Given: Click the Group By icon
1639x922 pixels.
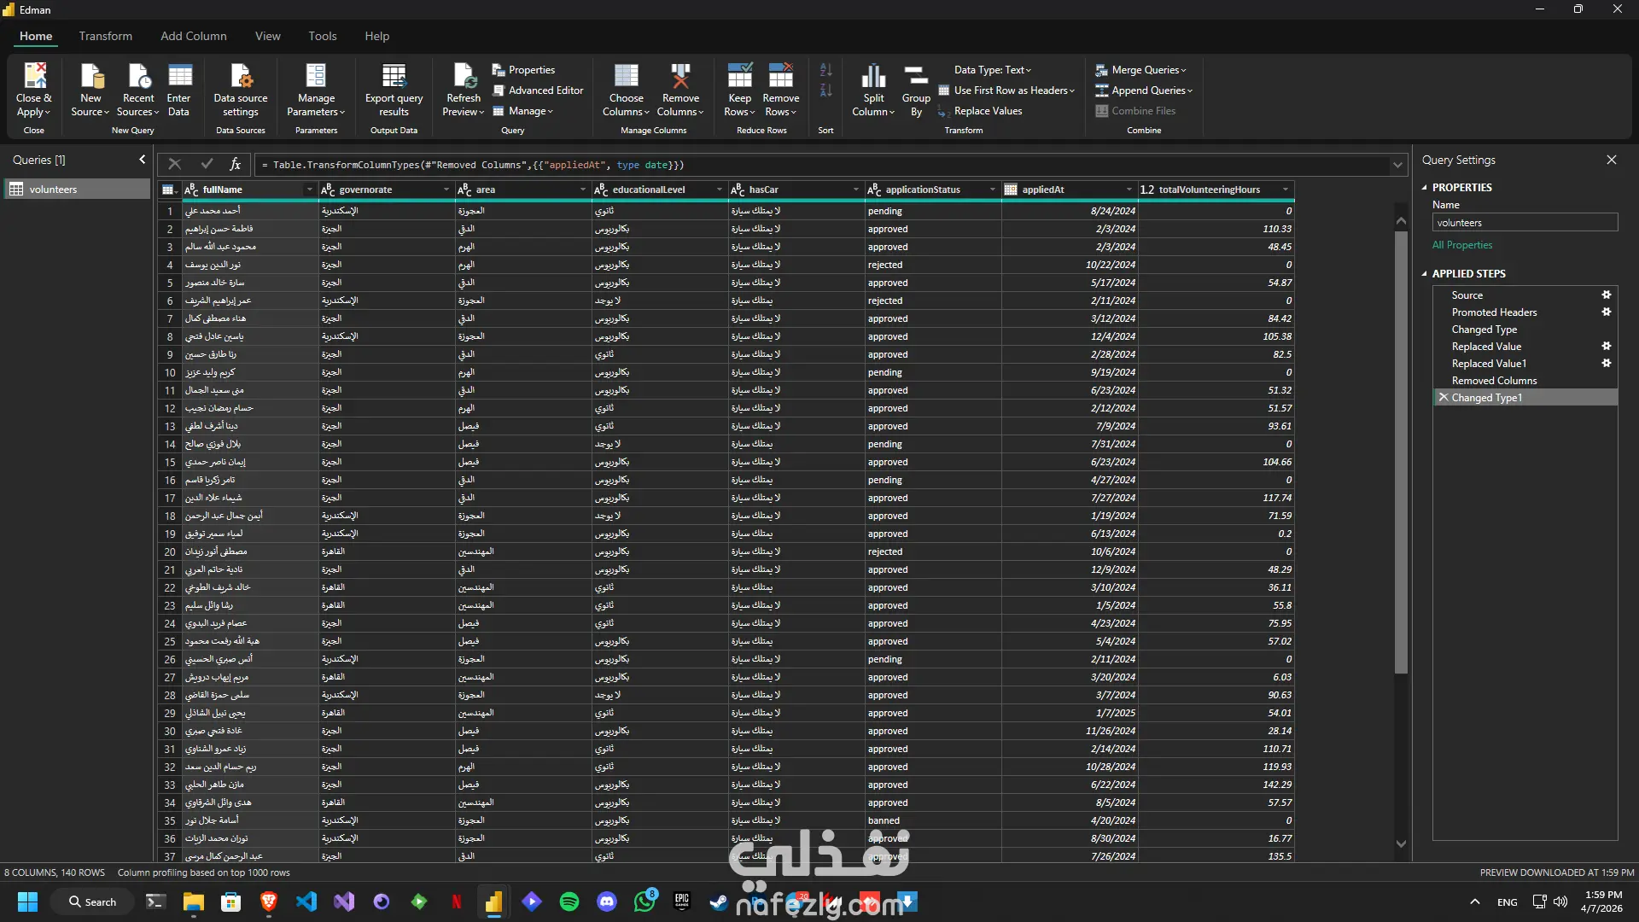Looking at the screenshot, I should (x=916, y=77).
